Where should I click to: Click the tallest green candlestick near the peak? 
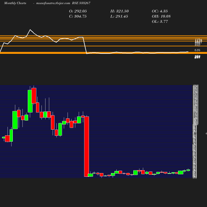(x=30, y=101)
